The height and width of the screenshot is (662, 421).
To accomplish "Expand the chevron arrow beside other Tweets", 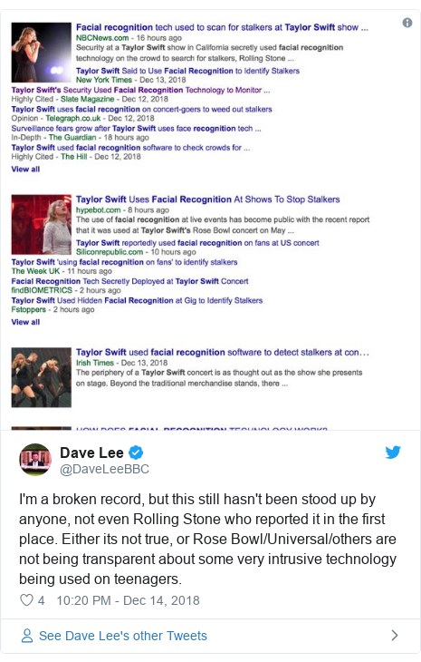I will tap(395, 636).
